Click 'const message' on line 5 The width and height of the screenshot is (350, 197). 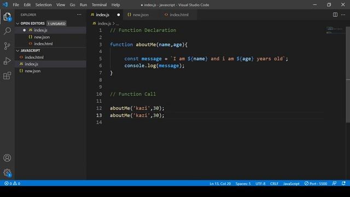coord(143,59)
